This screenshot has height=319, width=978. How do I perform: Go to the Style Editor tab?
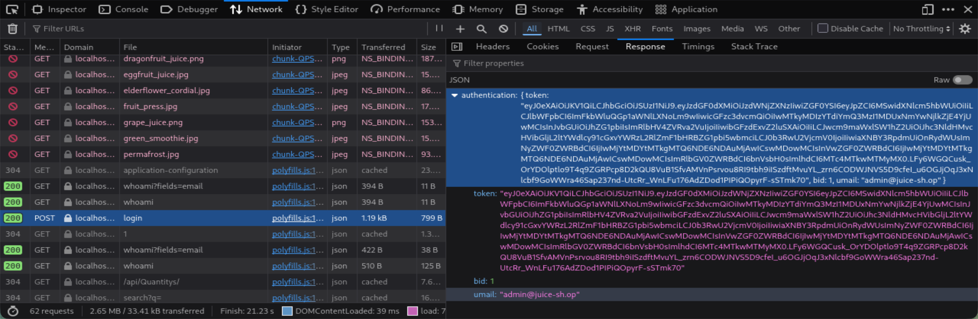[x=326, y=10]
